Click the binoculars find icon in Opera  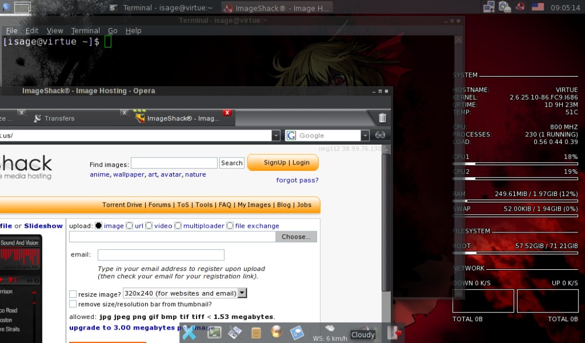380,135
